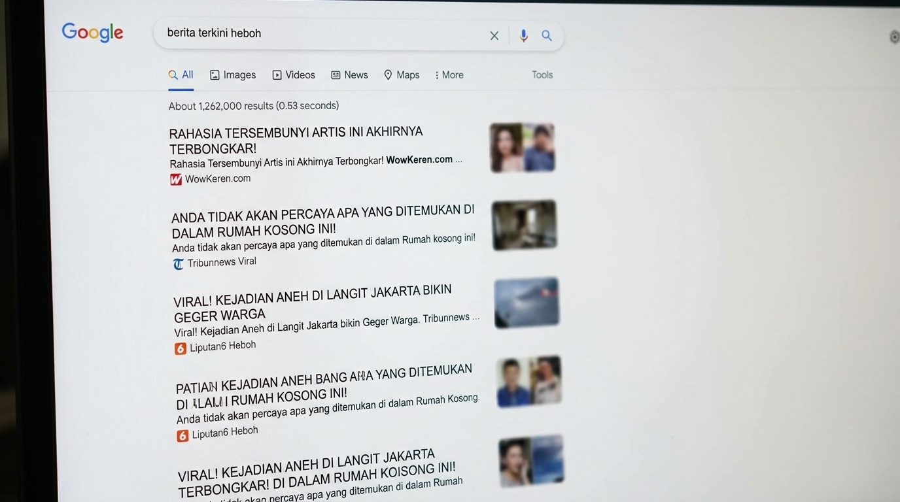Open result "RAHASIA TERSEMBUNYI ARTIS INI AKHIRNYA TERBONGKAR!"
The width and height of the screenshot is (900, 502).
[x=296, y=140]
